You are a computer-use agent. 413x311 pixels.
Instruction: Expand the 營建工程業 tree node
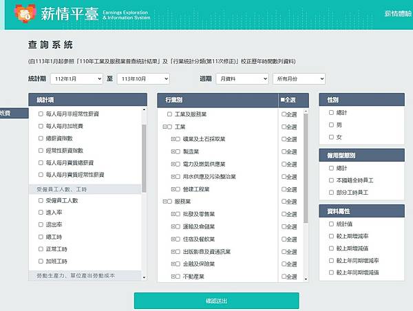(x=173, y=189)
